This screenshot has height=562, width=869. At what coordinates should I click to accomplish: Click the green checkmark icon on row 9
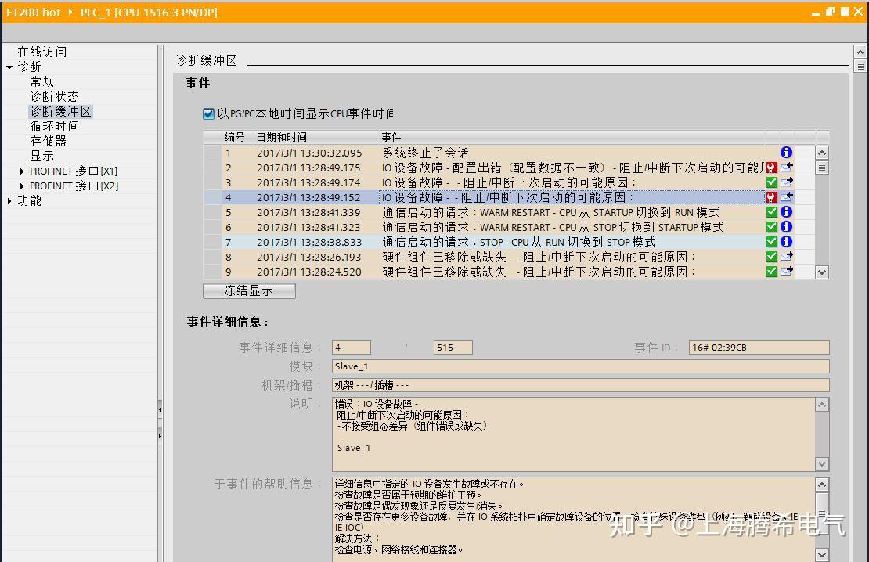click(x=771, y=272)
